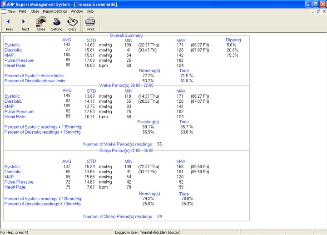
Task: Restore the inner report document window
Action: click(x=318, y=11)
